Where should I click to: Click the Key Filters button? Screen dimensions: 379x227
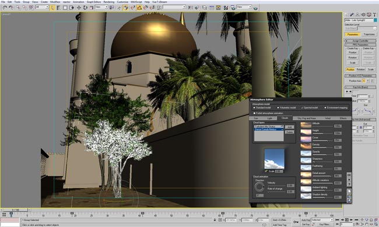[x=324, y=224]
